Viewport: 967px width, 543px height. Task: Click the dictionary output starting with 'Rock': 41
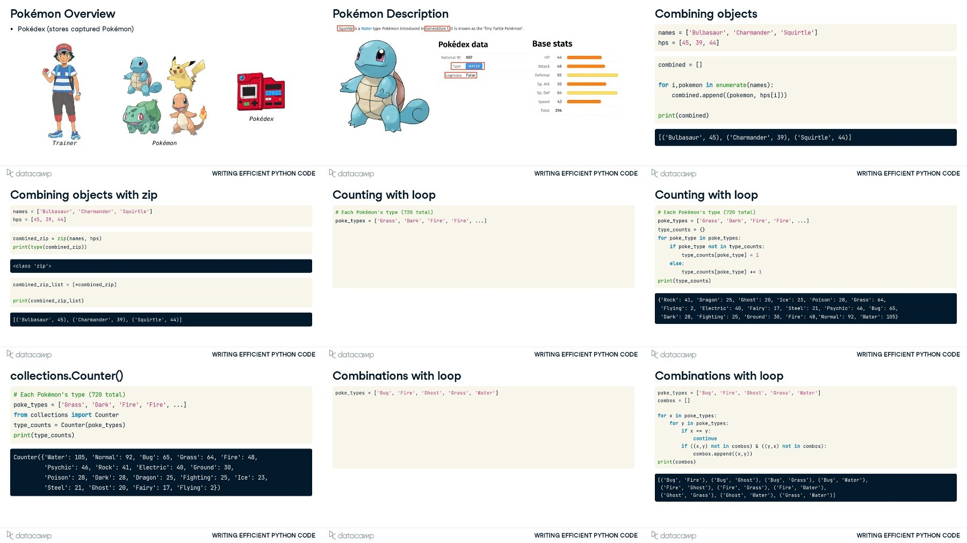click(806, 309)
